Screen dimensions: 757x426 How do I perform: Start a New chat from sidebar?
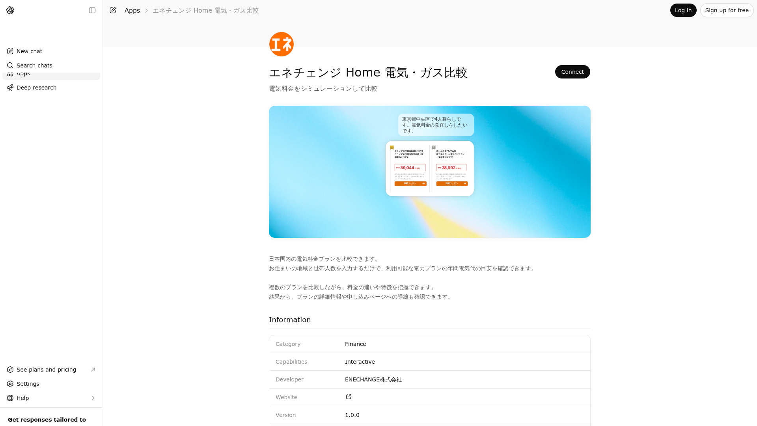pyautogui.click(x=51, y=51)
